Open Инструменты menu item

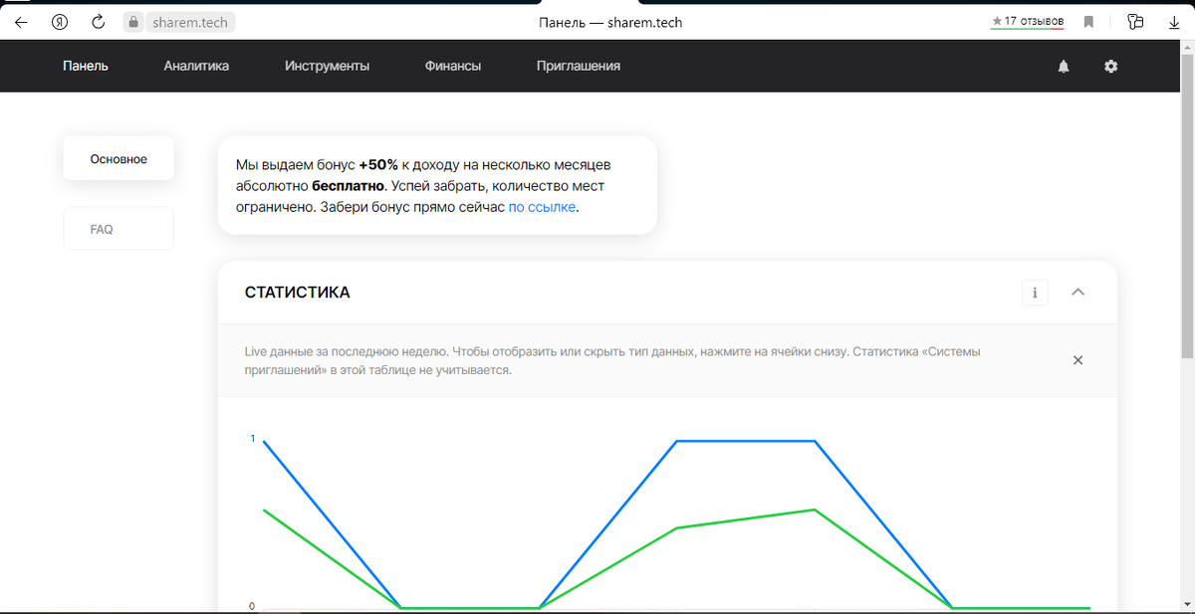[327, 66]
